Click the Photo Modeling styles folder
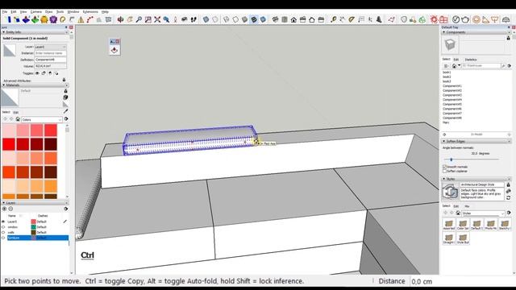 point(490,225)
